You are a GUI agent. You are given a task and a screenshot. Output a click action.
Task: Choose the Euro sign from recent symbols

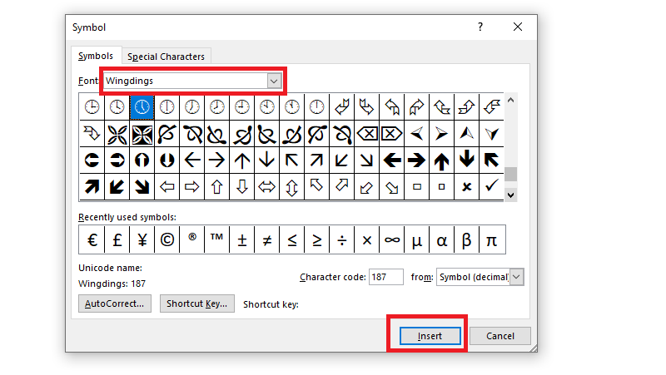92,240
